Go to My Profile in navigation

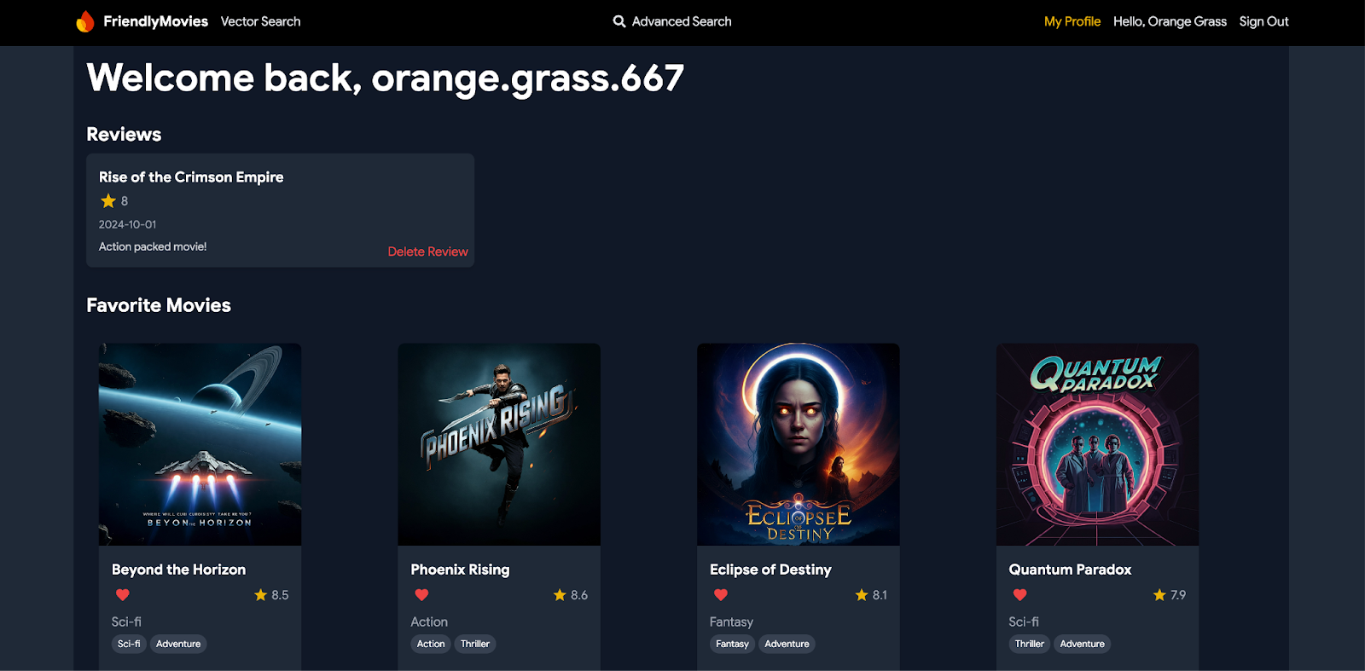click(1072, 21)
